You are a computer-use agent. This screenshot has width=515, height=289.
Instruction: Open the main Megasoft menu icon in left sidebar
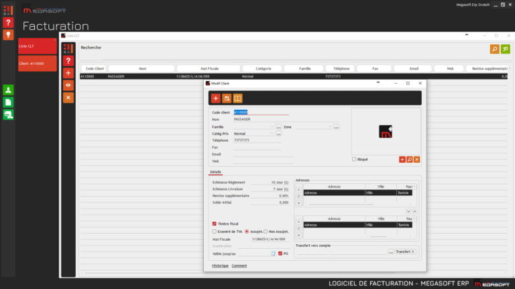coord(8,10)
